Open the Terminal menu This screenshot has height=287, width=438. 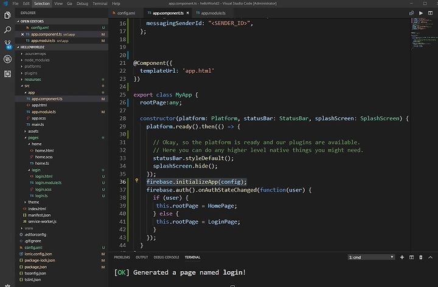point(100,4)
